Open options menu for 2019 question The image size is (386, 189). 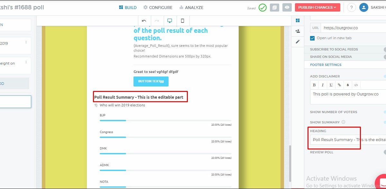26,42
